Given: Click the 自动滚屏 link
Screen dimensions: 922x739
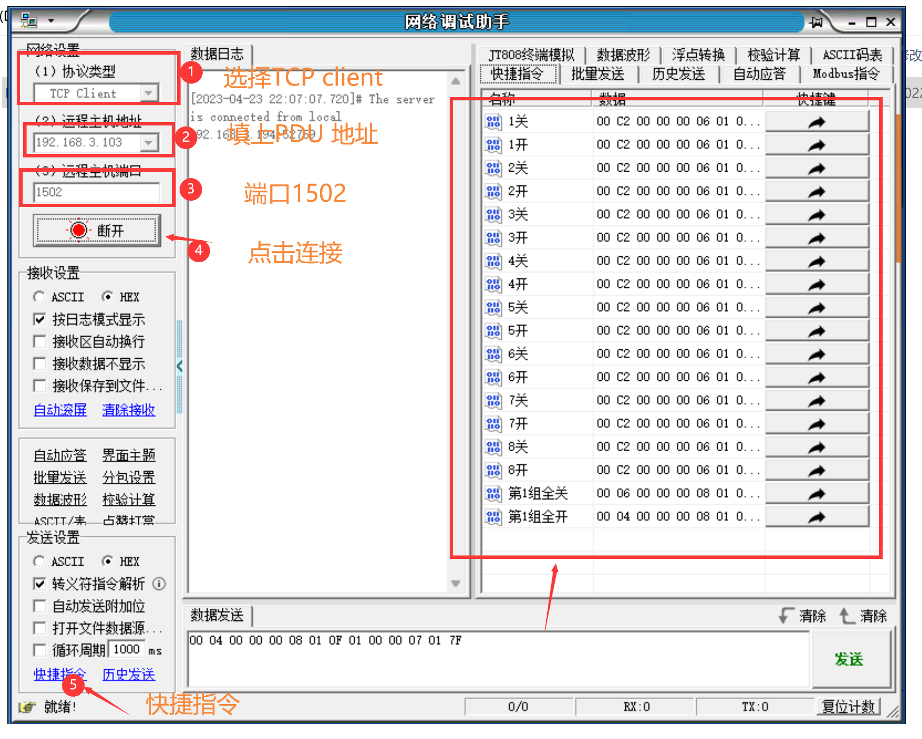Looking at the screenshot, I should point(60,409).
